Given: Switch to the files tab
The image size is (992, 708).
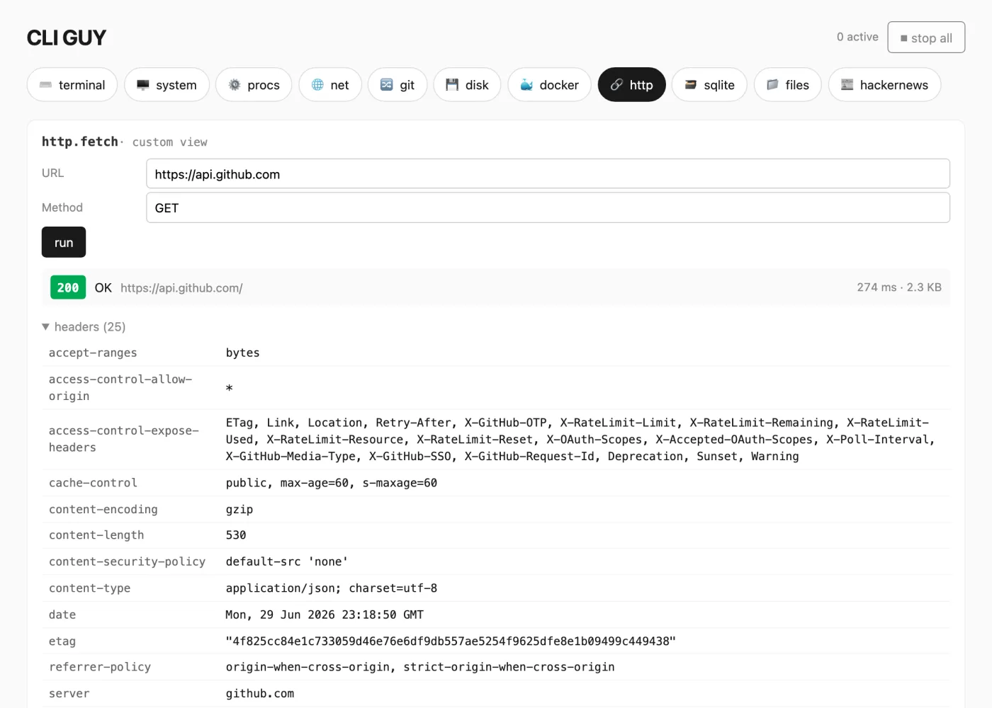Looking at the screenshot, I should [x=788, y=85].
